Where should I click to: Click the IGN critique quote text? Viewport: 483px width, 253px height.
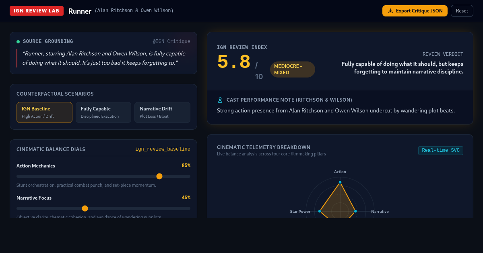coord(103,58)
